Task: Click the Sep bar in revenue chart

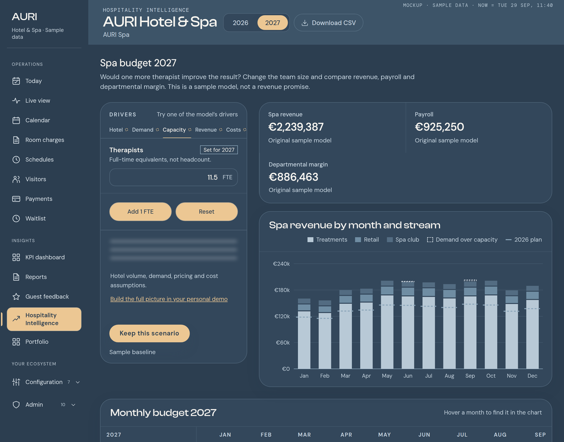Action: [470, 324]
